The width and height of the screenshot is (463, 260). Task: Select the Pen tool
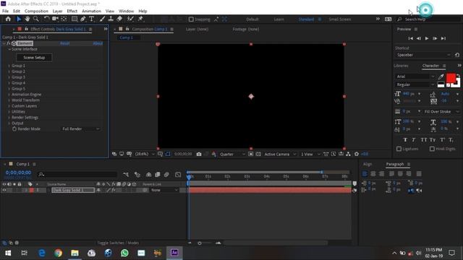(x=83, y=19)
